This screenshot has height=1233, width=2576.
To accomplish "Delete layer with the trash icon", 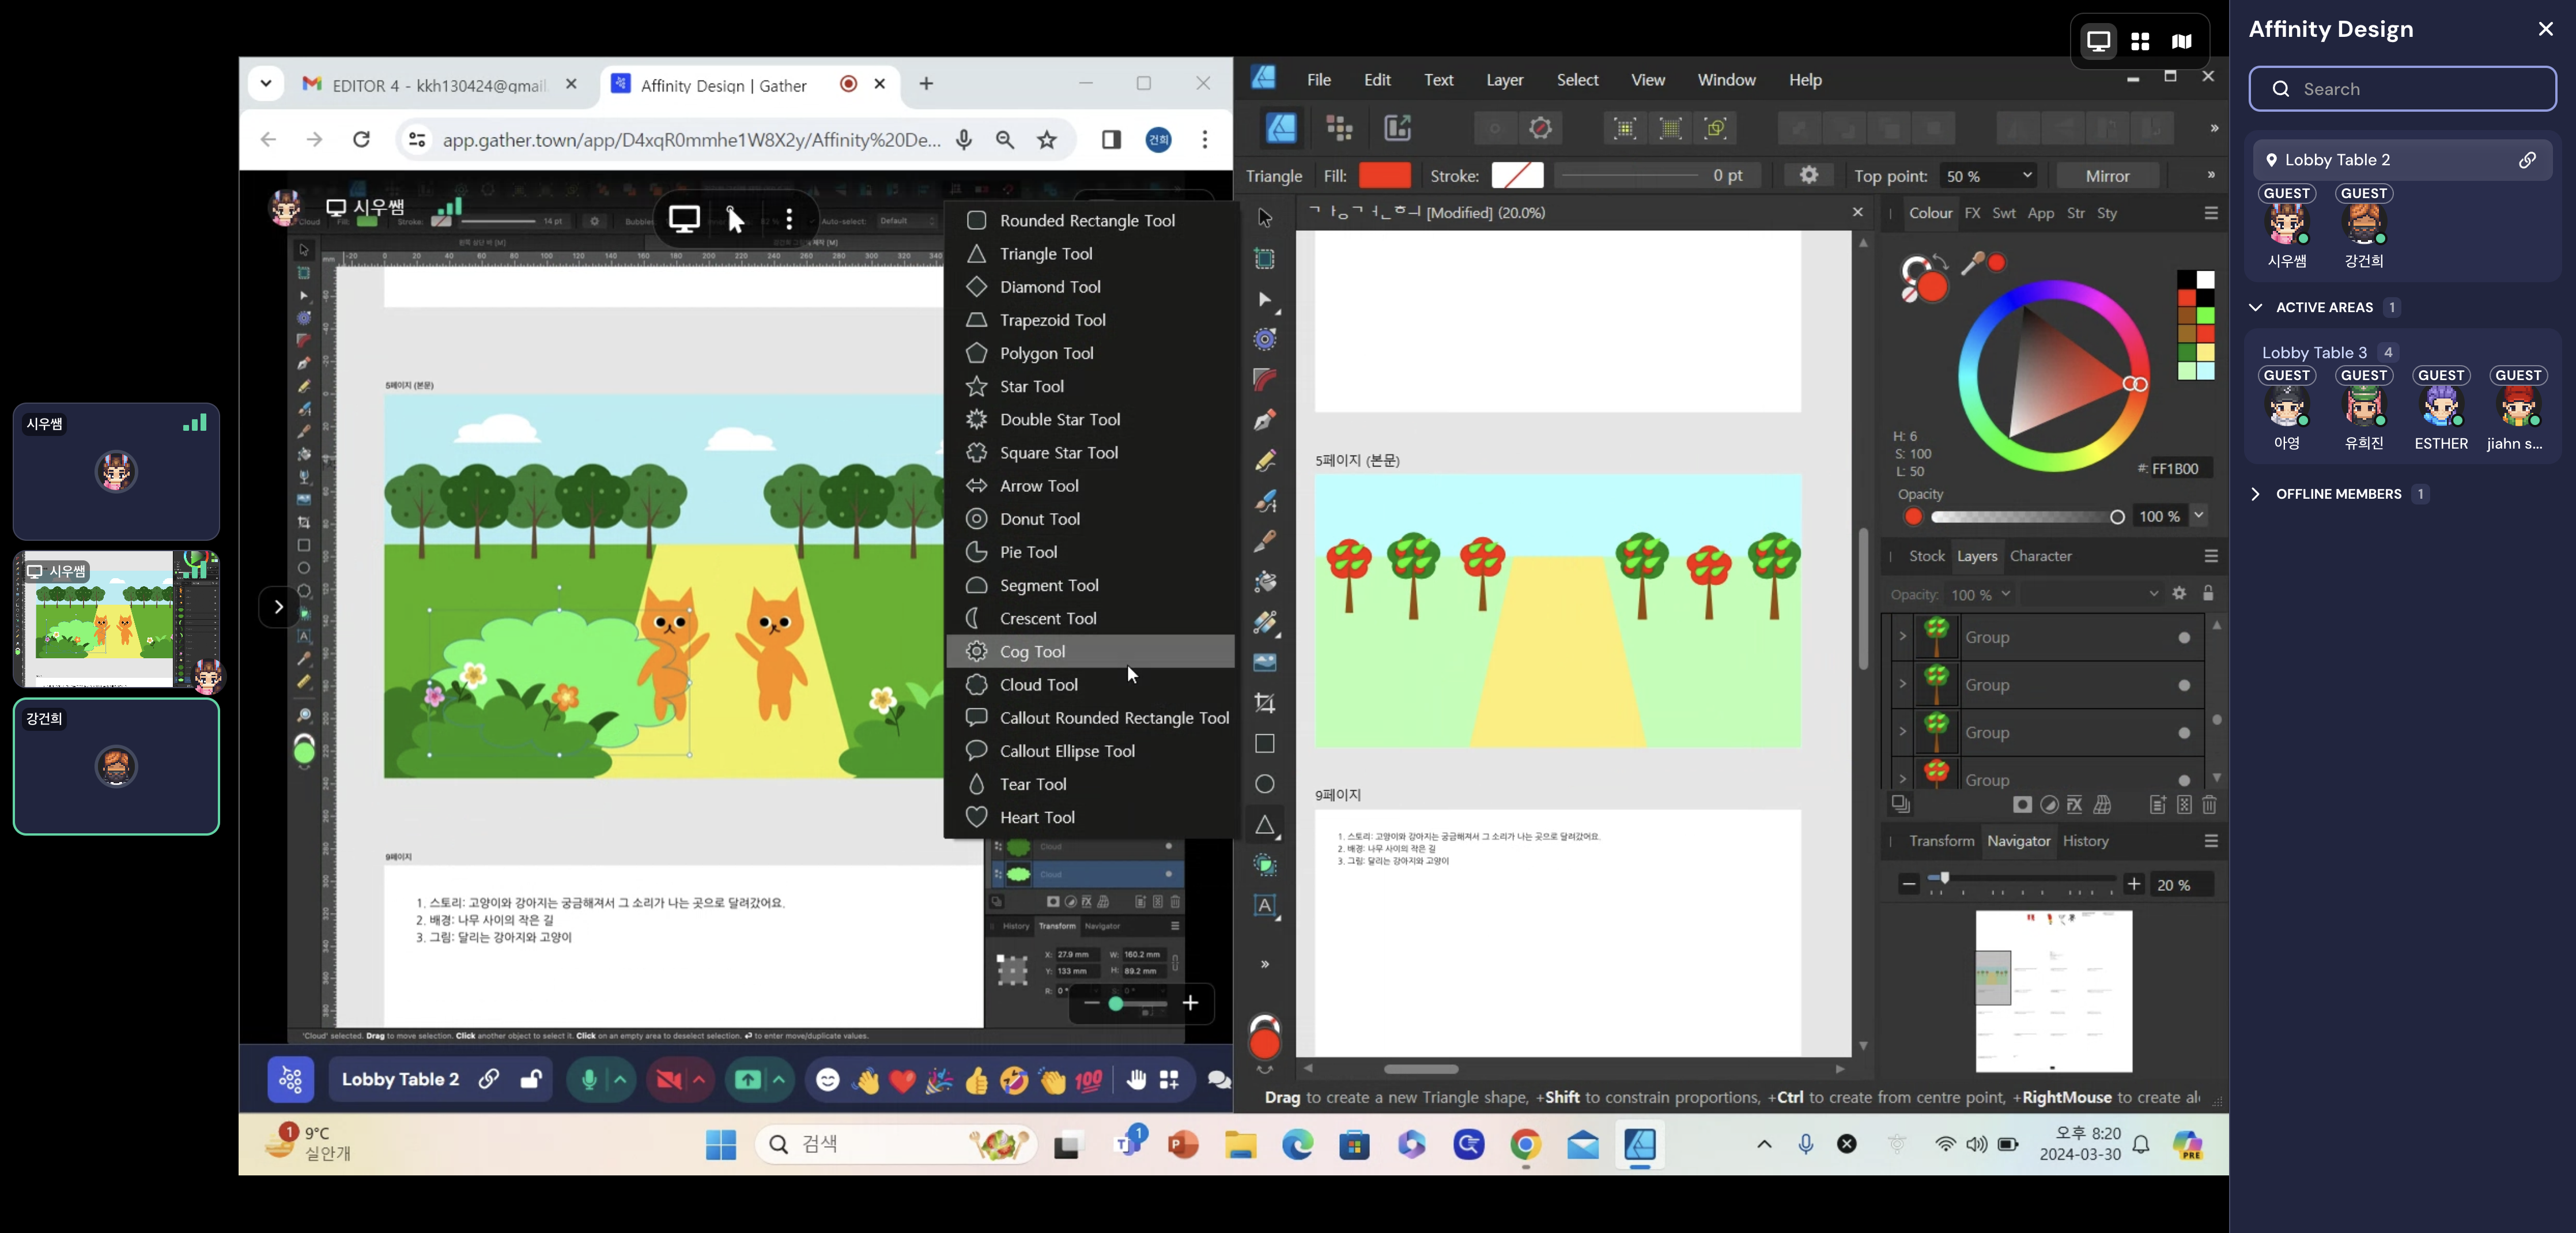I will (2210, 805).
